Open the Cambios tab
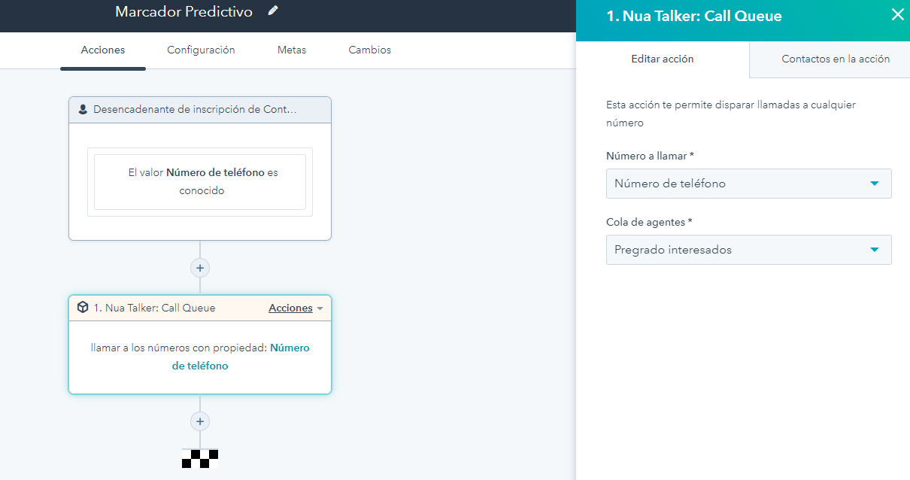The image size is (910, 480). tap(369, 50)
